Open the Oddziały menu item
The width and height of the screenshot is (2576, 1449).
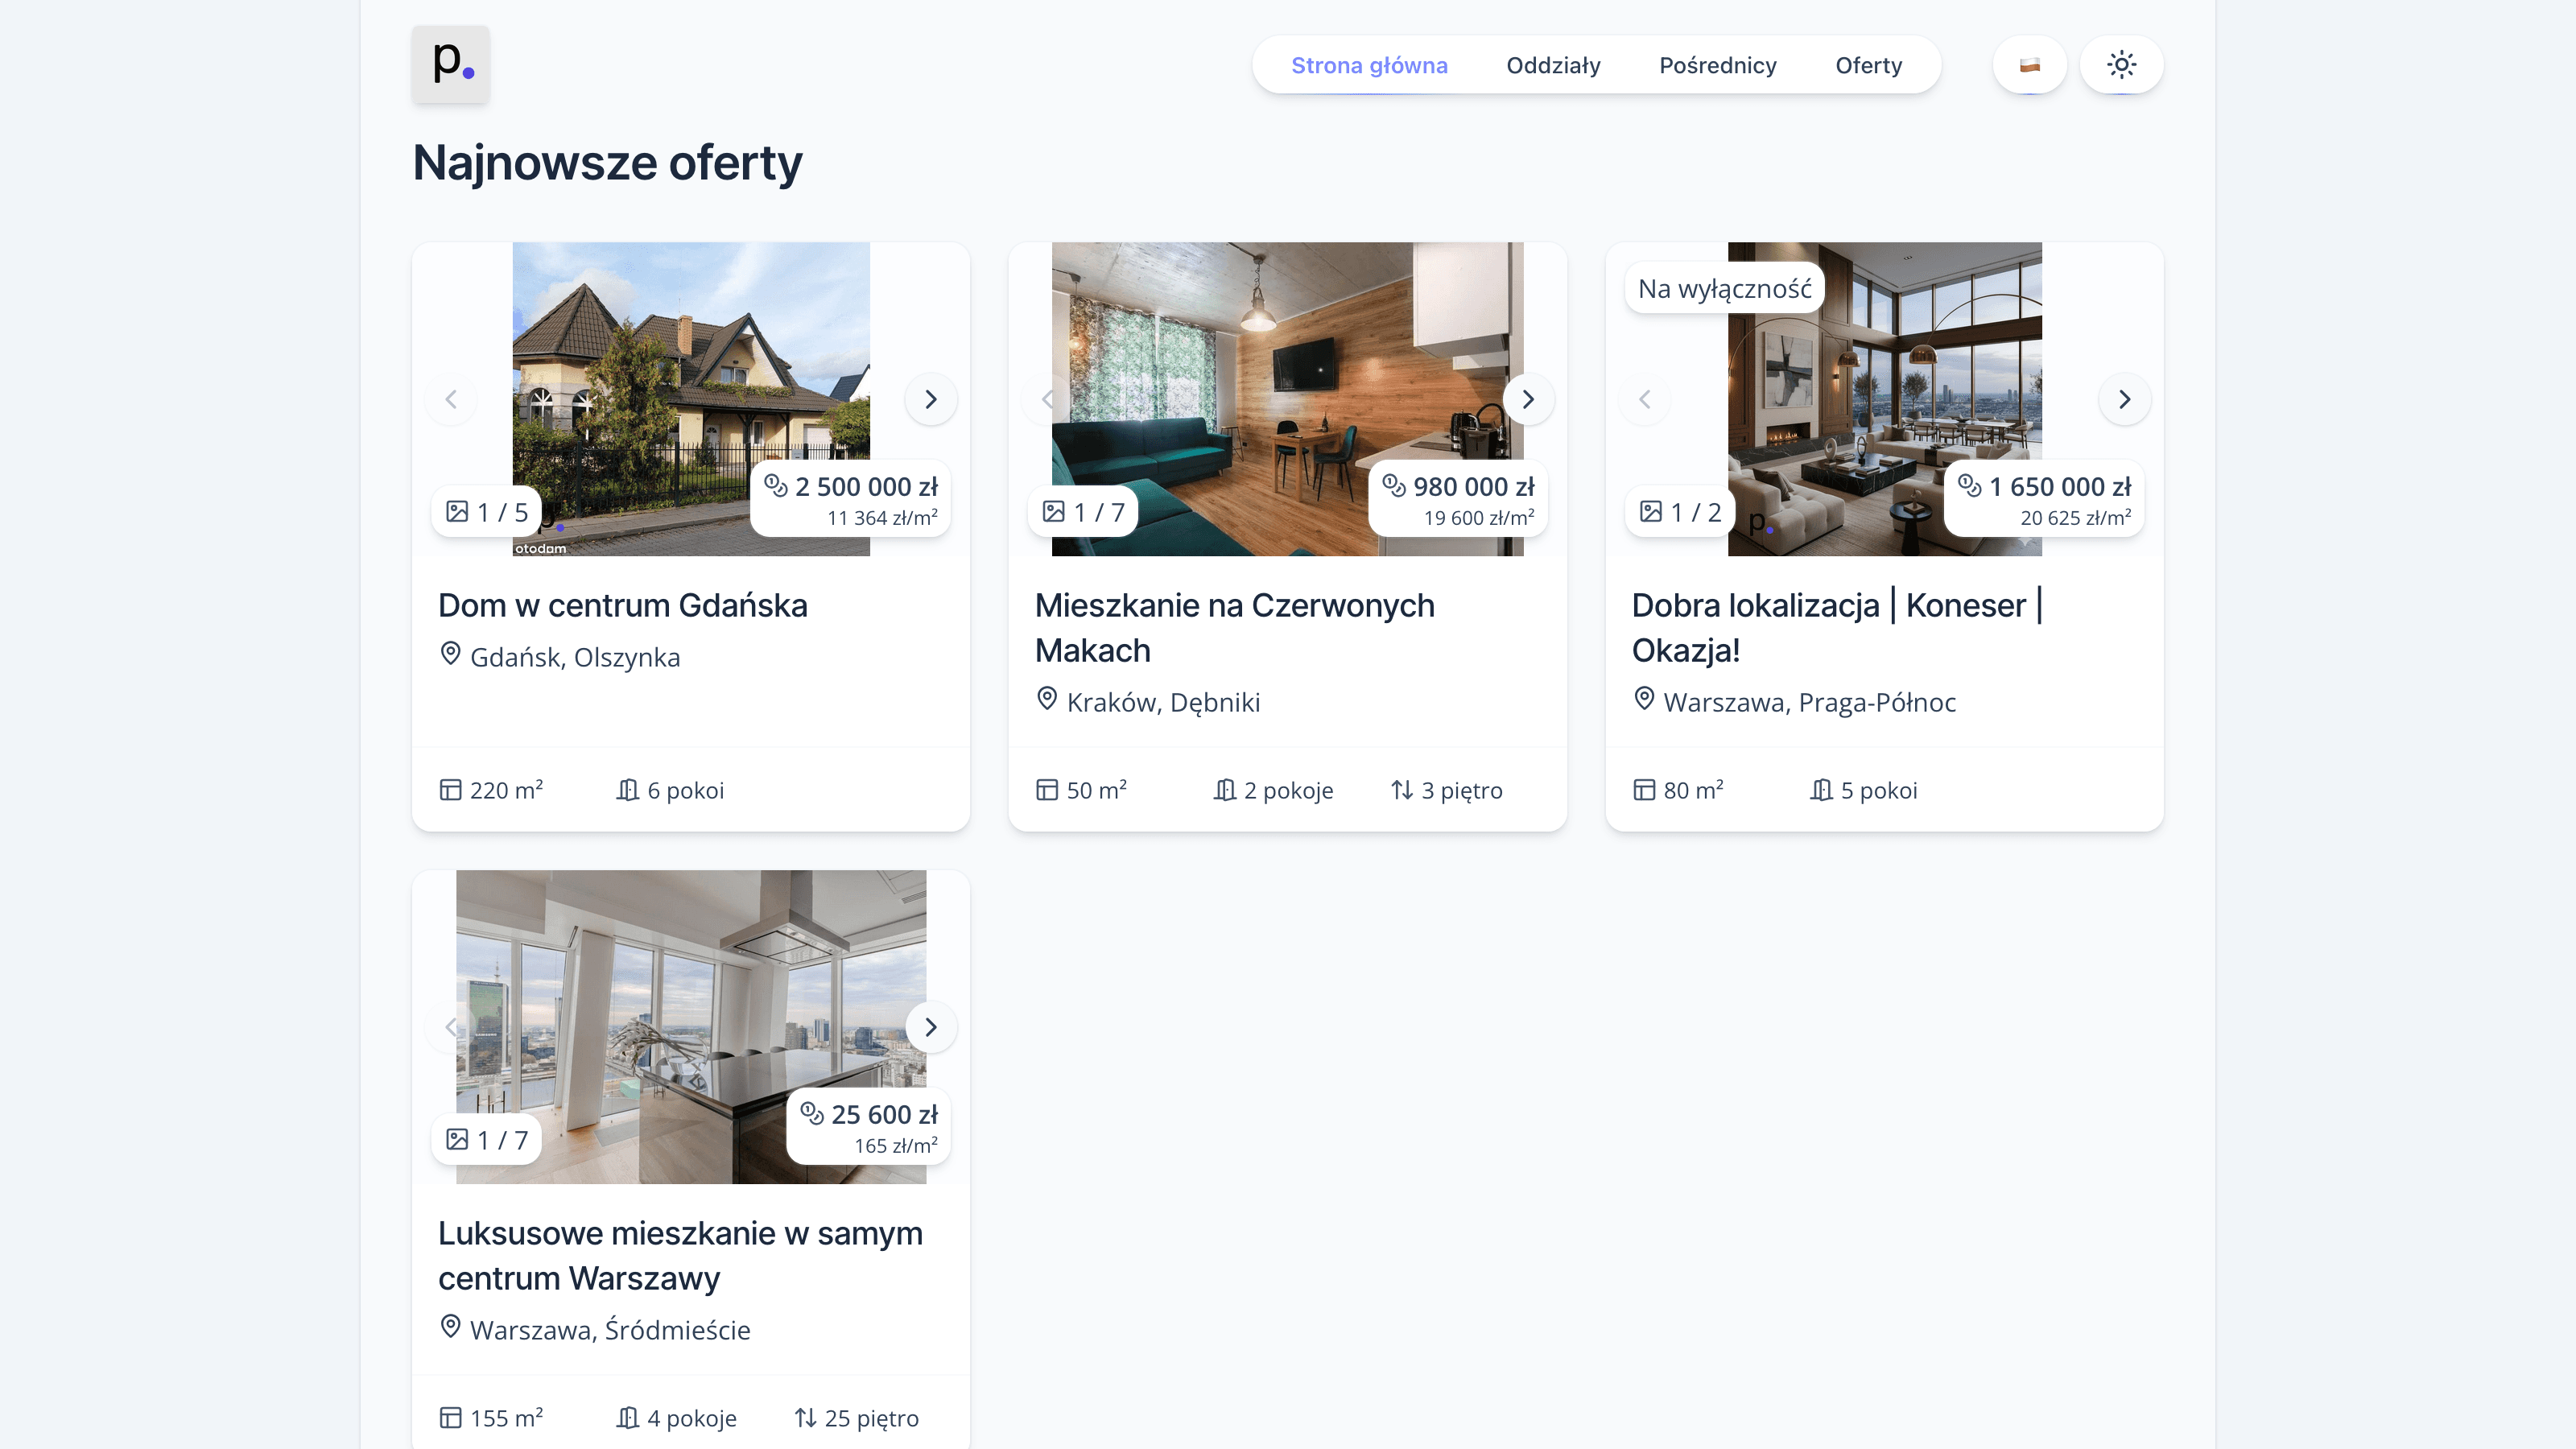[1553, 65]
